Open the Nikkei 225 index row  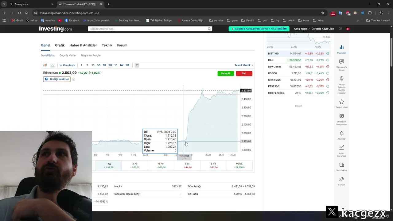tap(298, 80)
